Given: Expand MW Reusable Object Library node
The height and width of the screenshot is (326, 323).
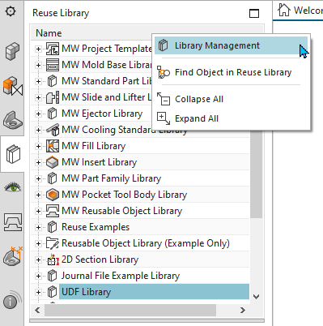Looking at the screenshot, I should [x=38, y=211].
